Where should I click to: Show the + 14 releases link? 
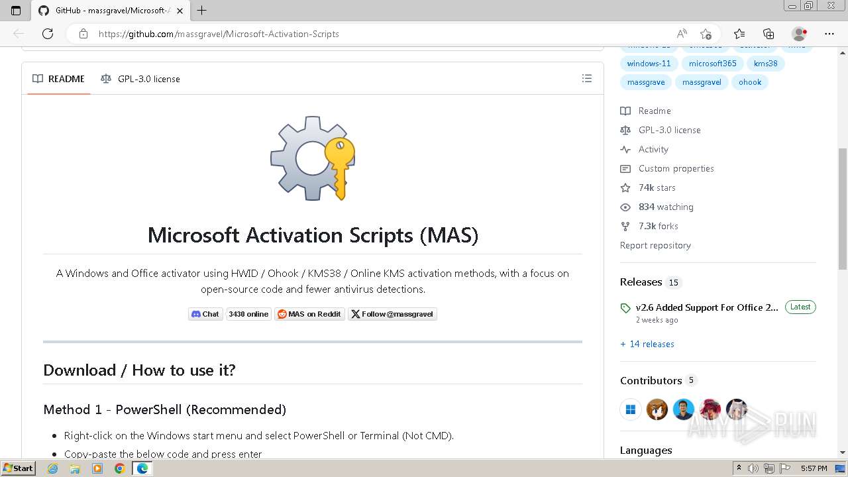(x=647, y=344)
